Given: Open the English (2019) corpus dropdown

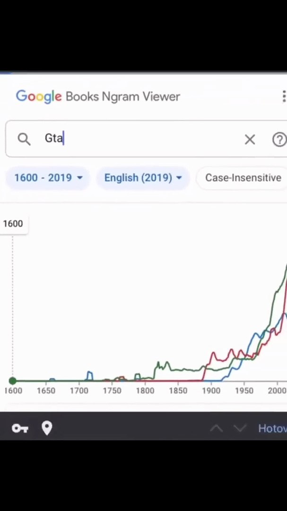Looking at the screenshot, I should pyautogui.click(x=143, y=178).
